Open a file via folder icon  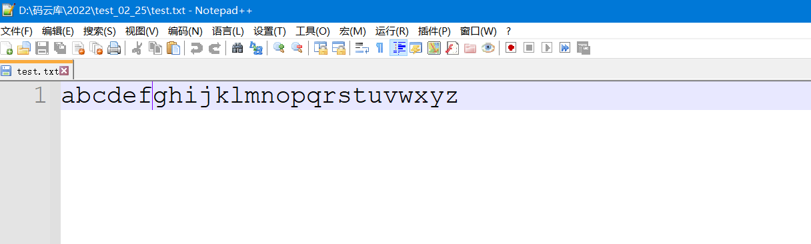[x=24, y=47]
